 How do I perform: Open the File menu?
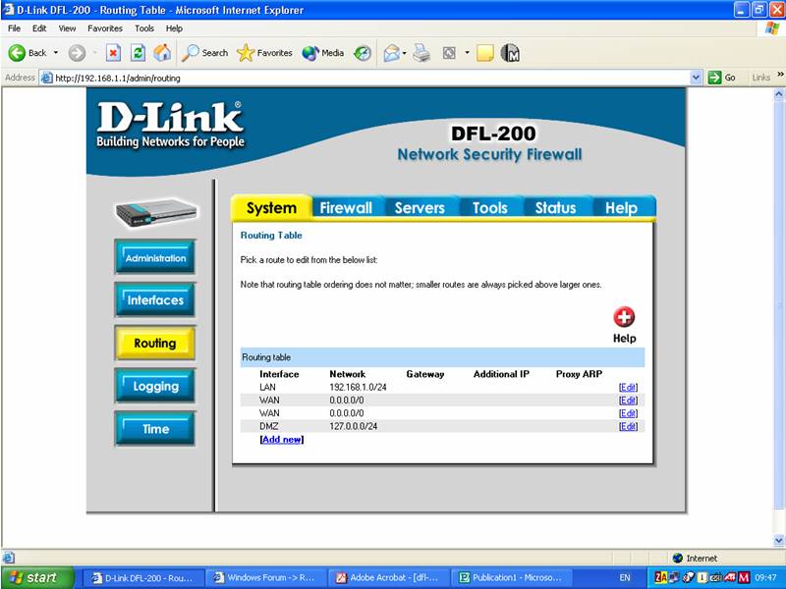pyautogui.click(x=14, y=28)
